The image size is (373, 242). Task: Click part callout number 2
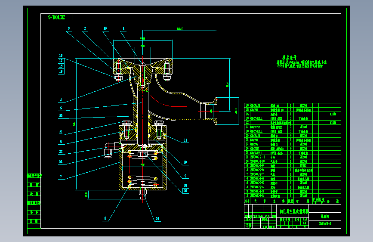[85, 28]
